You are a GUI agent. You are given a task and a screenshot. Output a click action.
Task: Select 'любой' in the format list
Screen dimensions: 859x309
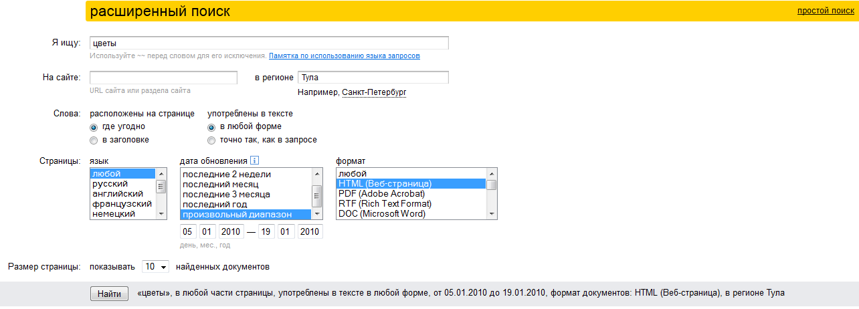pos(411,173)
